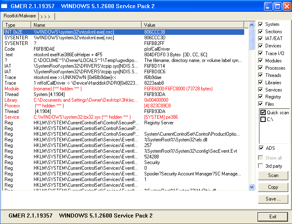Select the INT 0x2E ntoskrnl.exe row
The image size is (292, 224).
point(124,32)
